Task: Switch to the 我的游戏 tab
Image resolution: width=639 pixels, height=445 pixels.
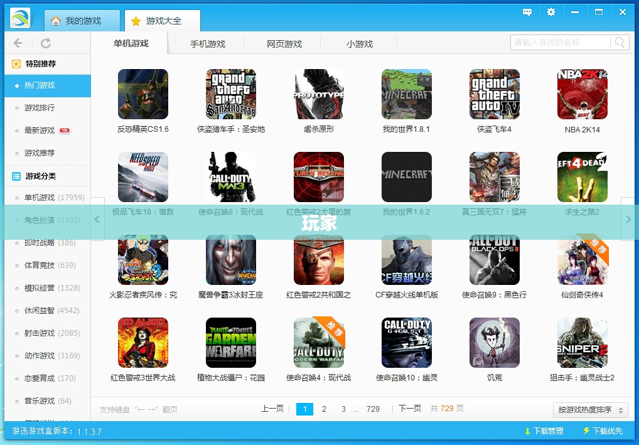Action: click(82, 21)
